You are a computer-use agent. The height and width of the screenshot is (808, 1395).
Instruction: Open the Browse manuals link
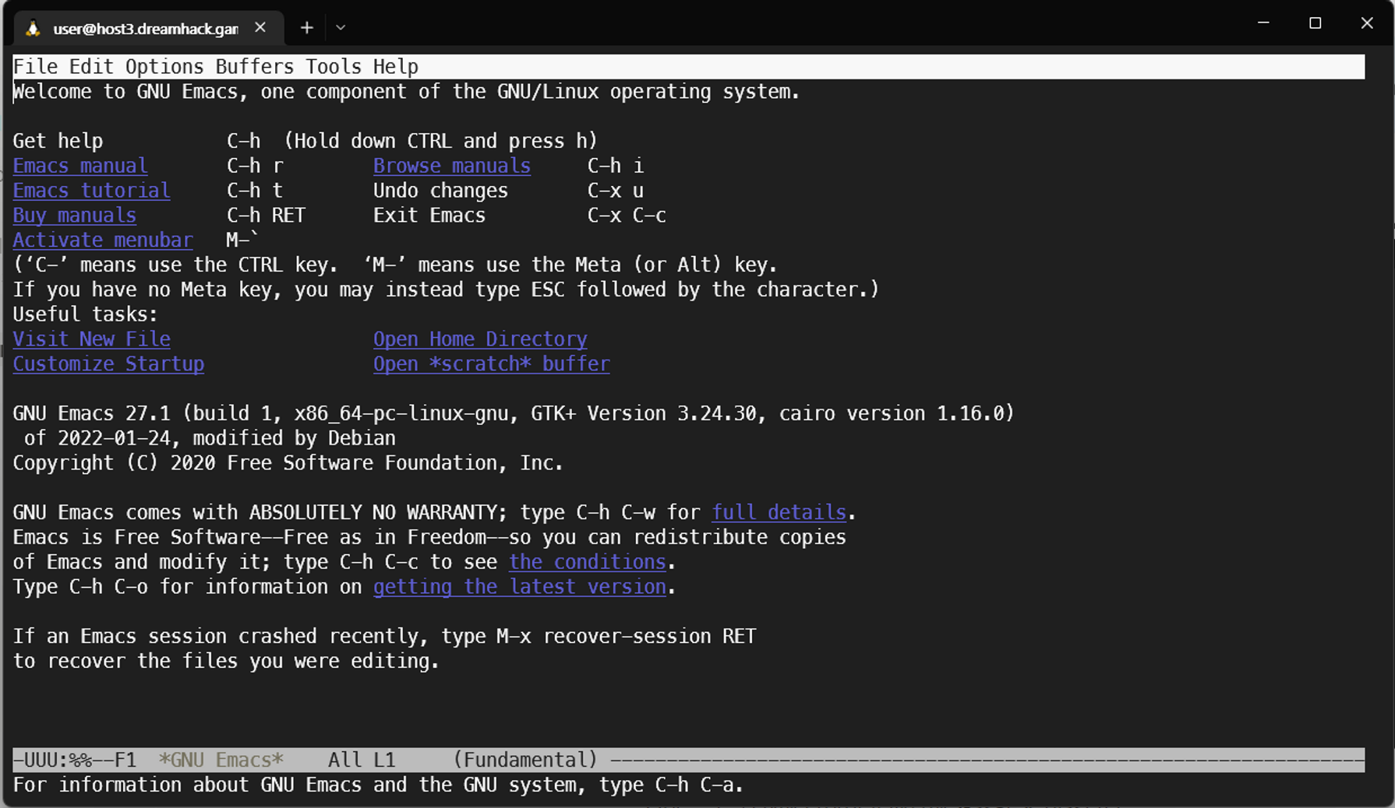[x=452, y=166]
